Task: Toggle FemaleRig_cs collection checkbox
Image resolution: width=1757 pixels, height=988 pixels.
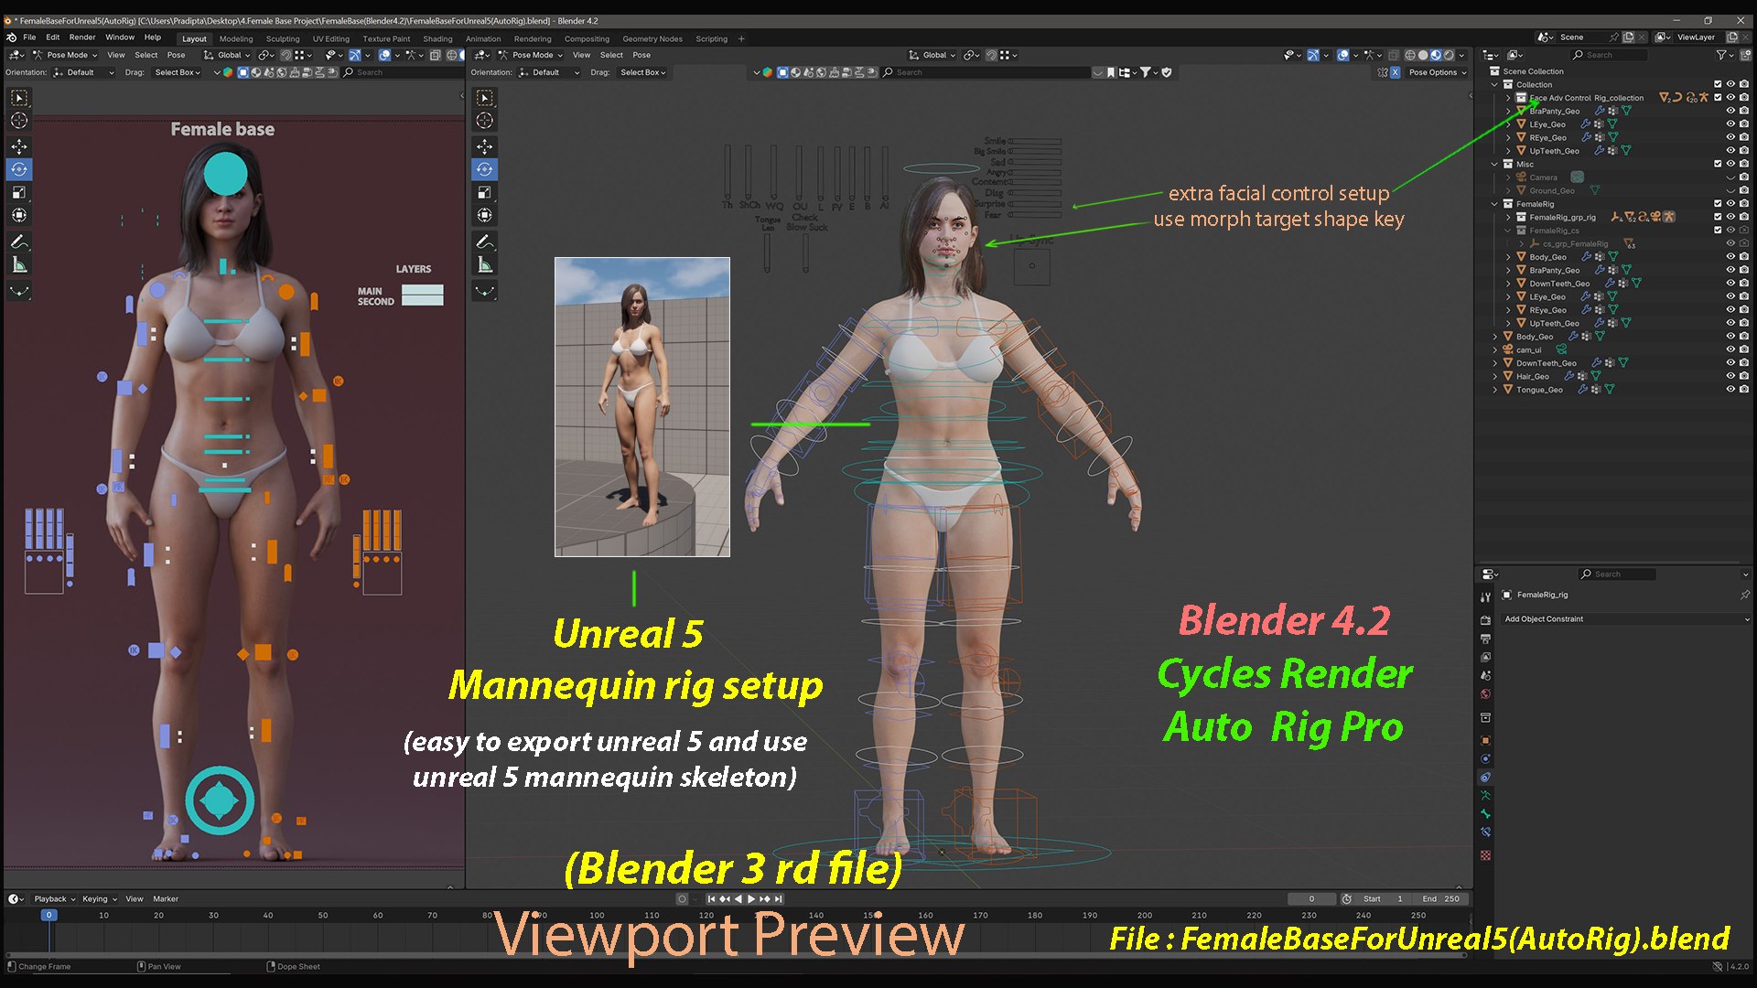Action: [1718, 231]
